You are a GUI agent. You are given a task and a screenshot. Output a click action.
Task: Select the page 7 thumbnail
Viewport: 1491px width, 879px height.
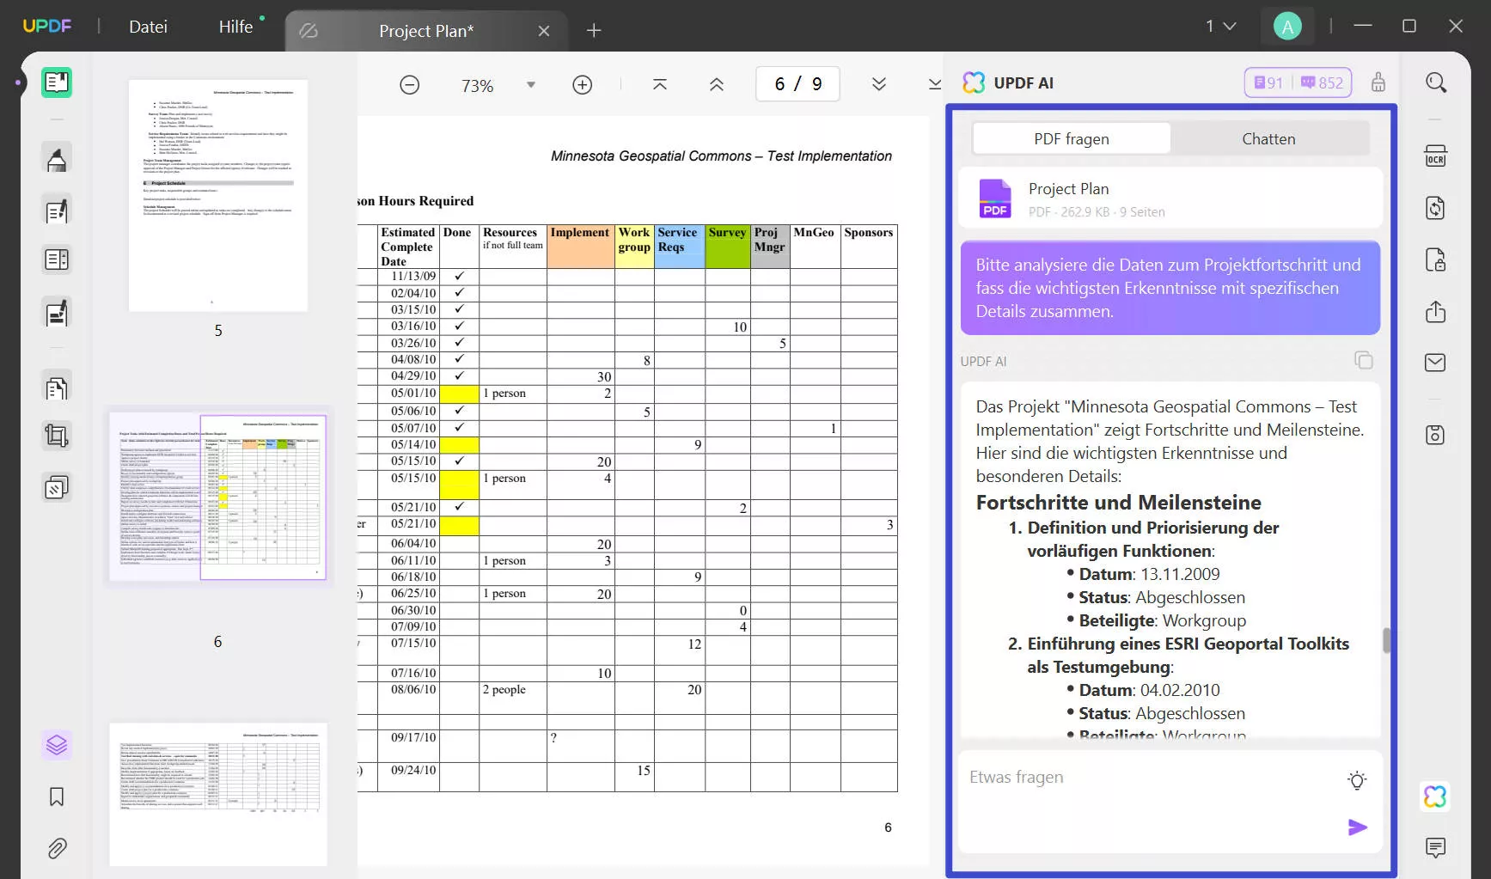click(x=218, y=794)
